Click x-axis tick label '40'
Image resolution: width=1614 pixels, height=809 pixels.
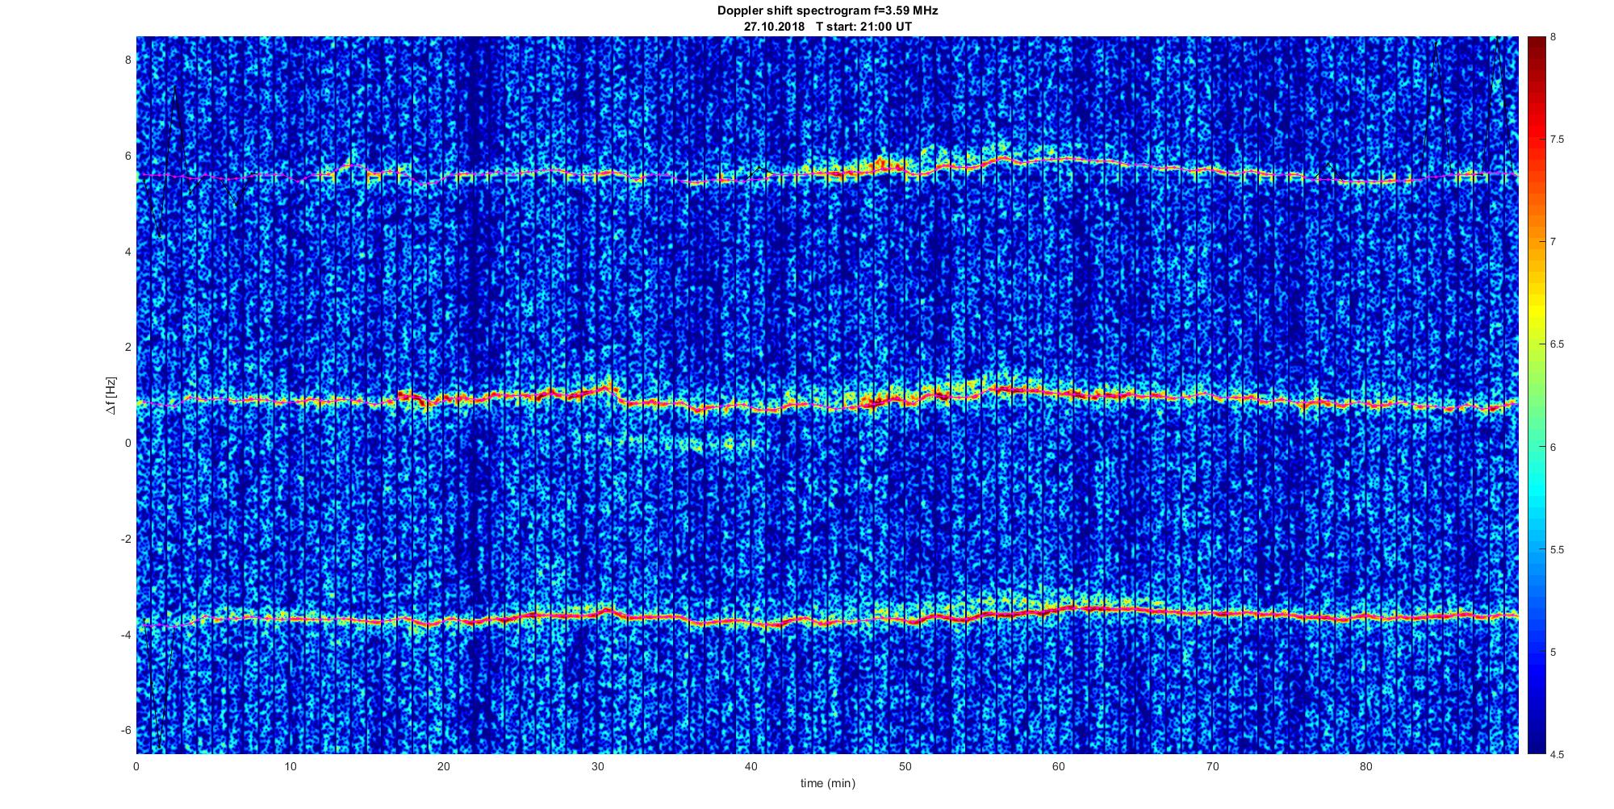pos(751,767)
